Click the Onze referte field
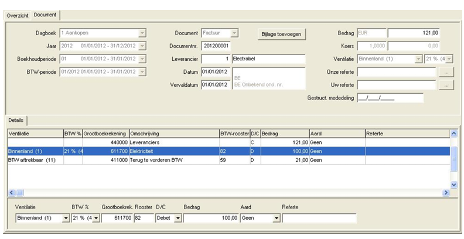 [396, 72]
